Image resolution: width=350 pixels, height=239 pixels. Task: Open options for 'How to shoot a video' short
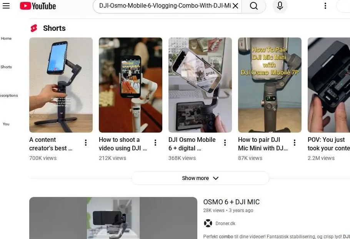click(155, 143)
